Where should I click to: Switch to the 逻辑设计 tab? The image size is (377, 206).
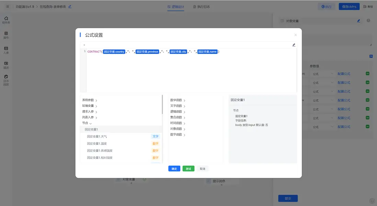click(x=176, y=7)
